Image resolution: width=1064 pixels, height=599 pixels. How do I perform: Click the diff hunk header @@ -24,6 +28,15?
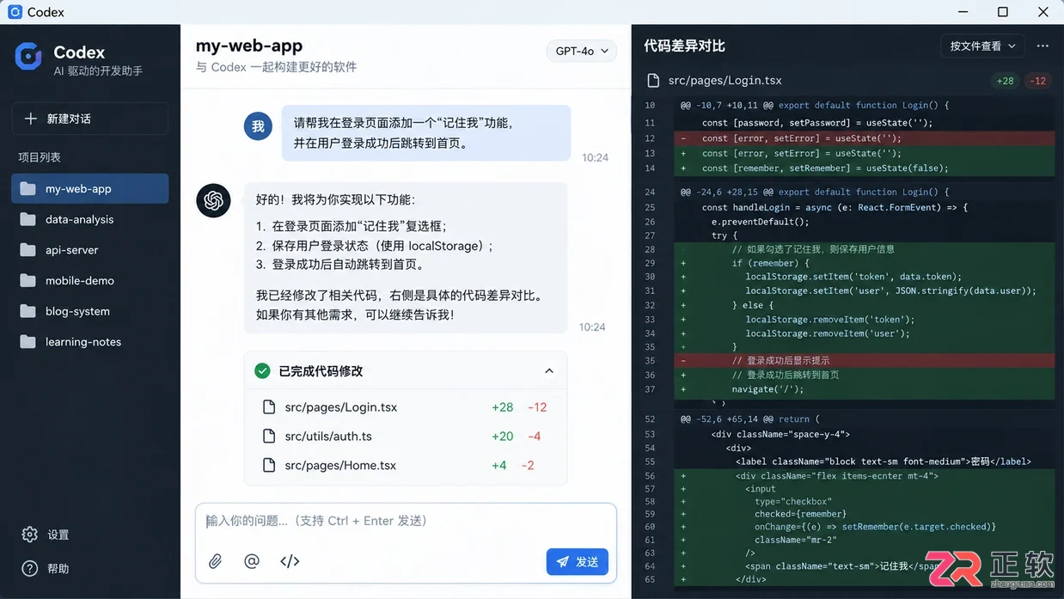(x=815, y=193)
